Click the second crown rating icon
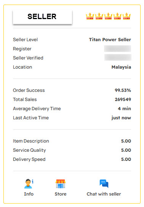Screen dimensions: 144x207 [99, 16]
